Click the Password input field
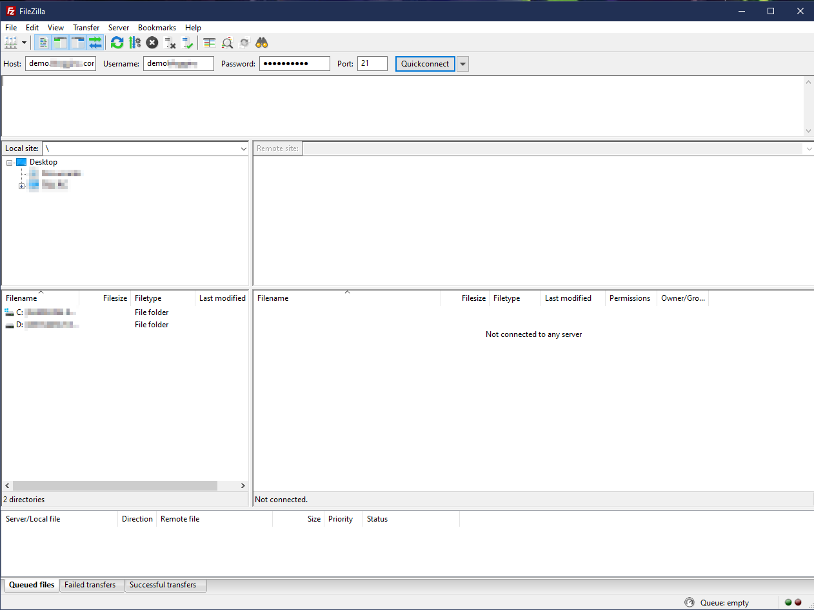 [x=295, y=63]
